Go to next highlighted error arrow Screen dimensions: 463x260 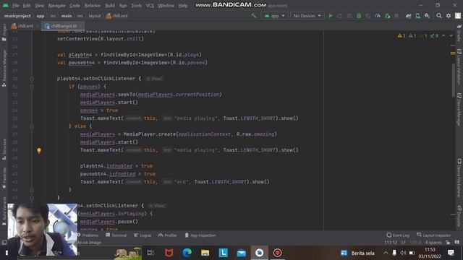pyautogui.click(x=451, y=35)
